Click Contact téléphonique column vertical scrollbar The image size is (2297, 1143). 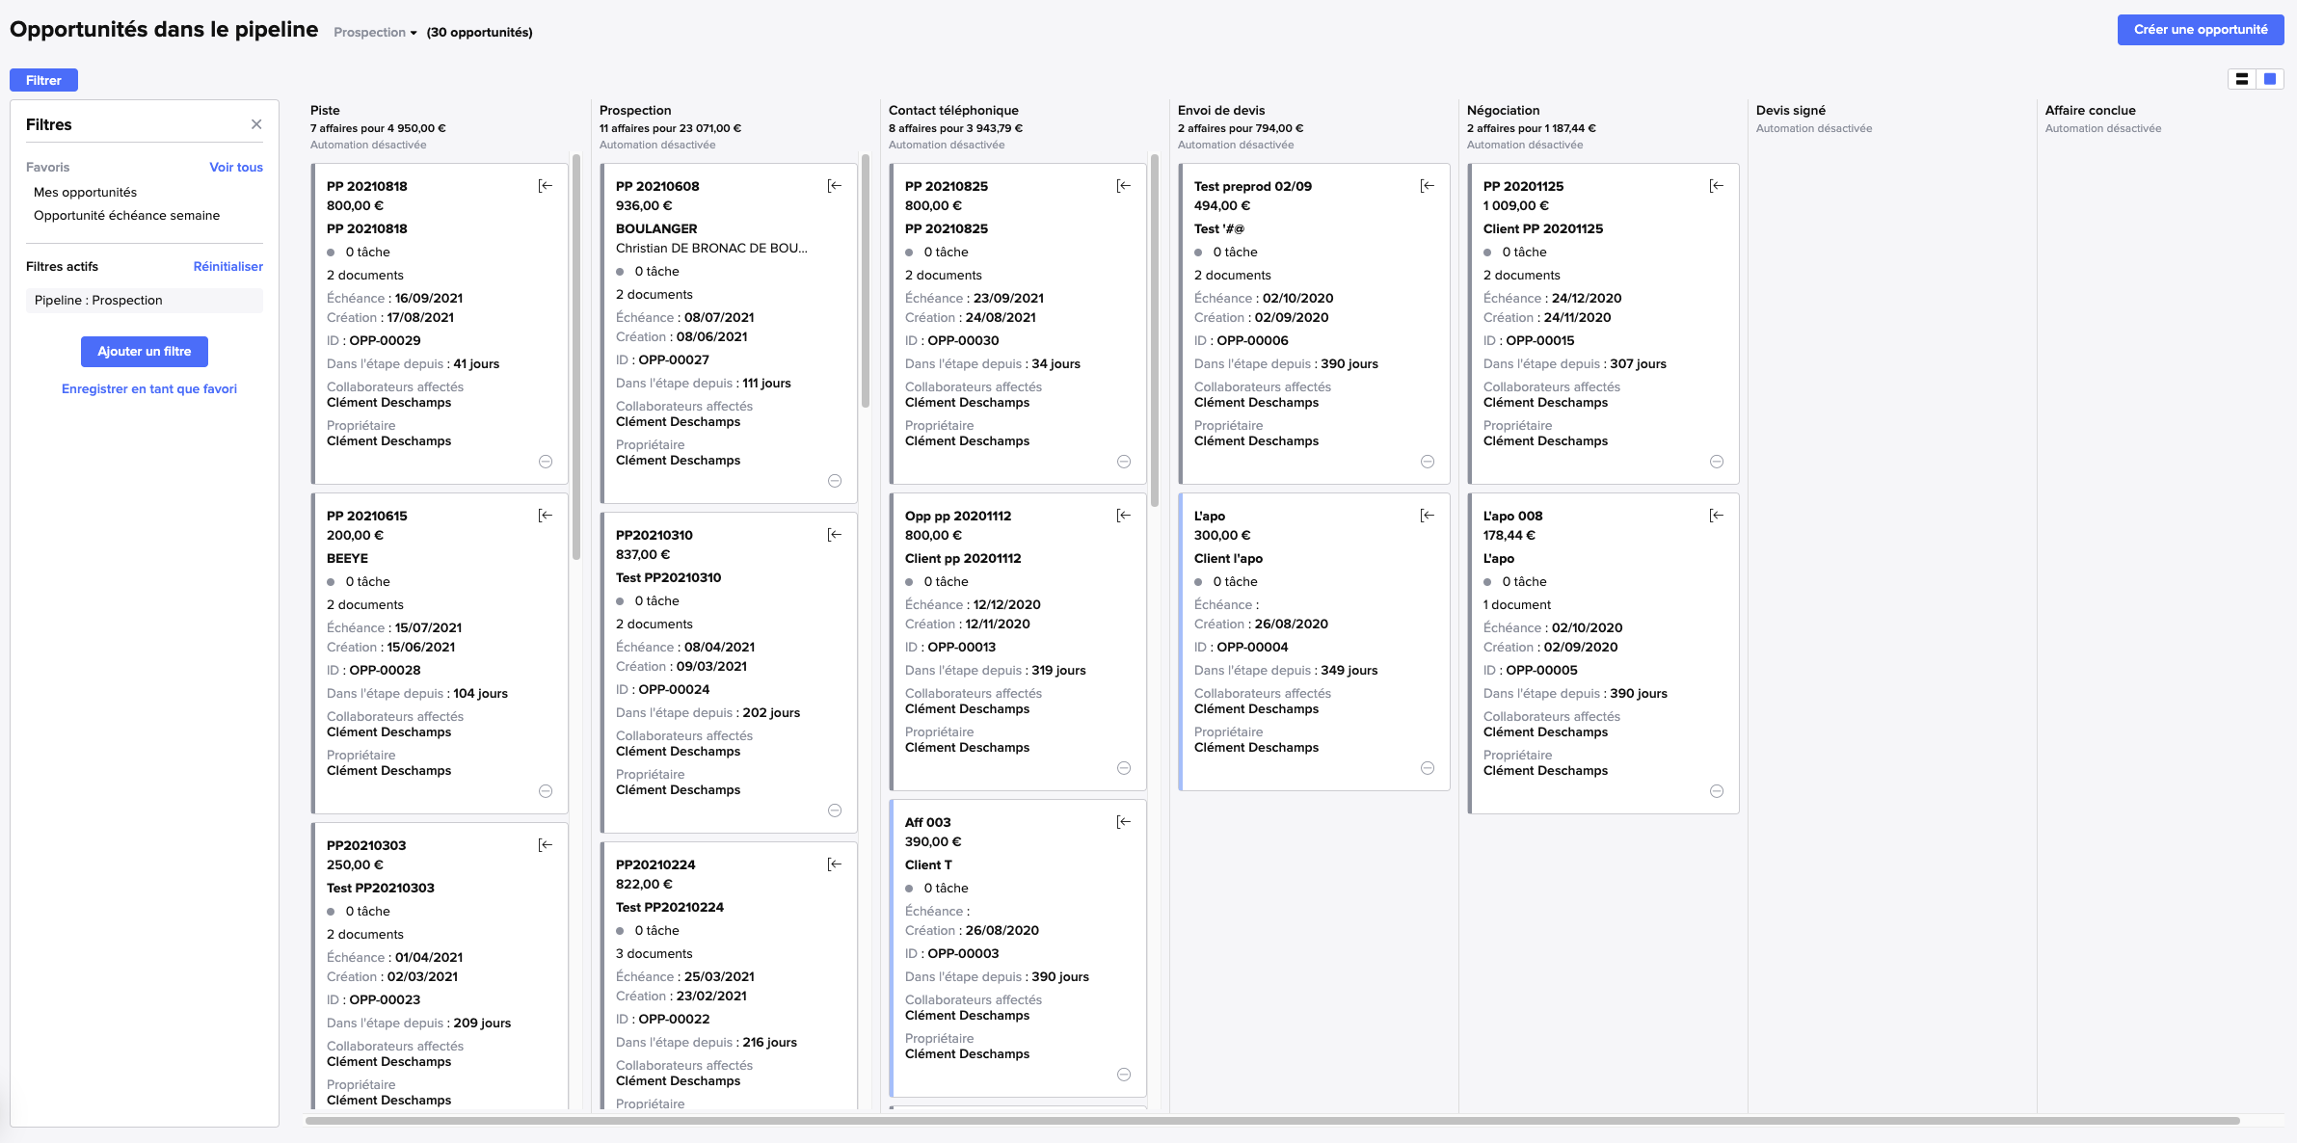(x=1155, y=330)
